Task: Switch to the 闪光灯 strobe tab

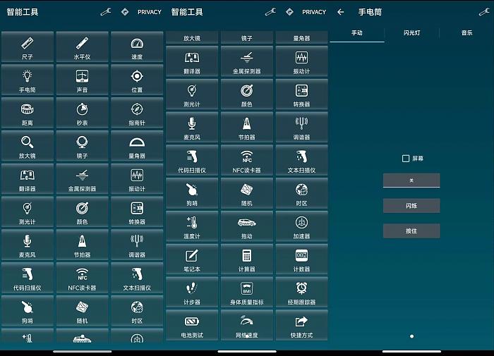Action: (x=411, y=32)
